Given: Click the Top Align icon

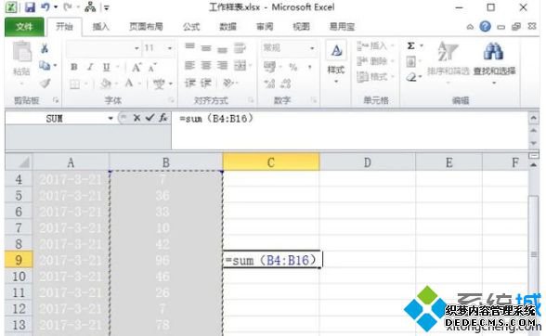Looking at the screenshot, I should pos(189,46).
